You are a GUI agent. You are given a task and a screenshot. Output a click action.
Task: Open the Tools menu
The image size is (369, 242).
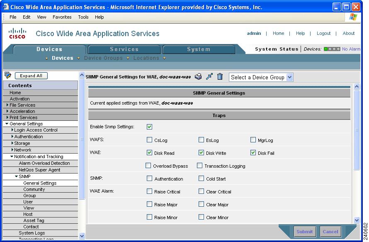tap(83, 17)
